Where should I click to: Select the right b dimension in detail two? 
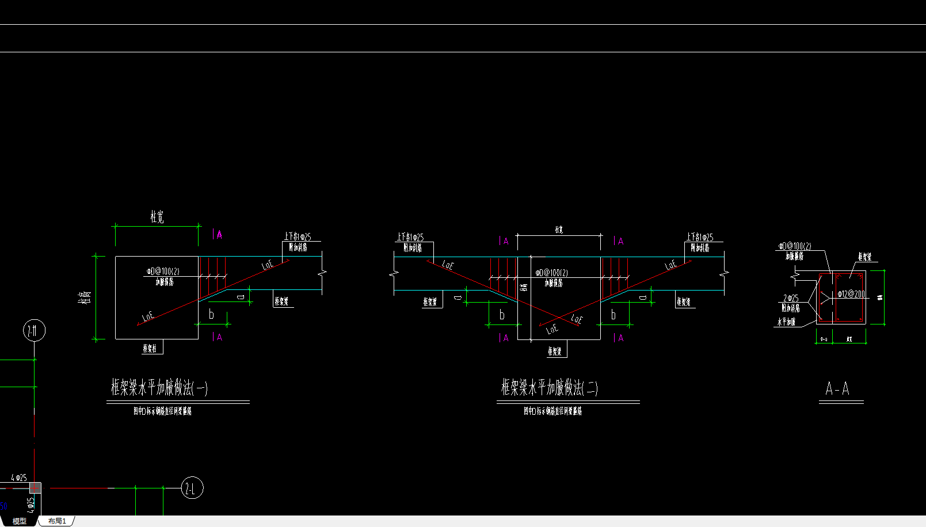point(613,315)
